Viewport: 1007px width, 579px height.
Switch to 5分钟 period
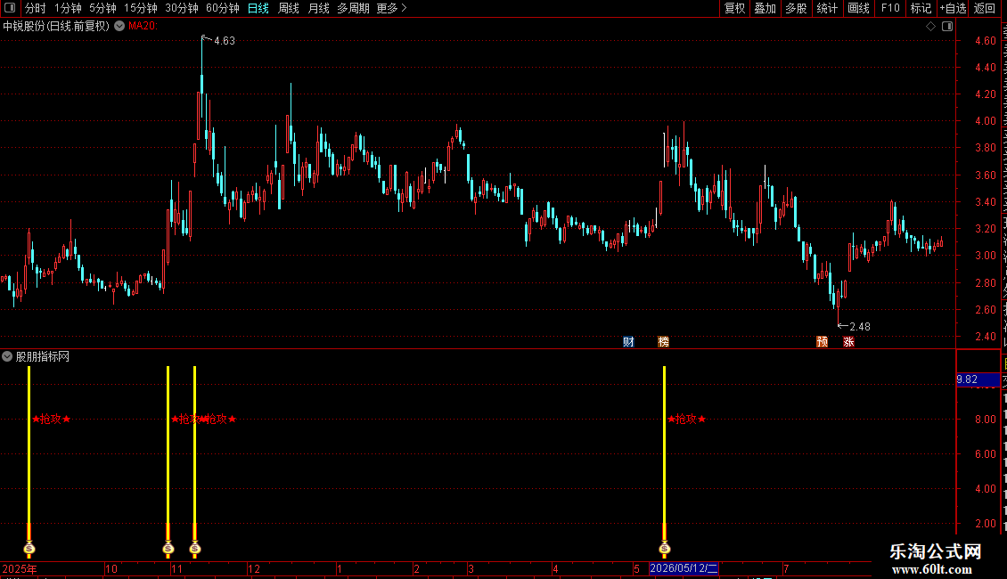[x=102, y=8]
